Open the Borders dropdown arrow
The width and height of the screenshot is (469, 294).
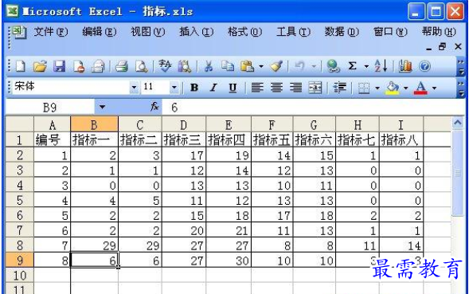coord(377,88)
